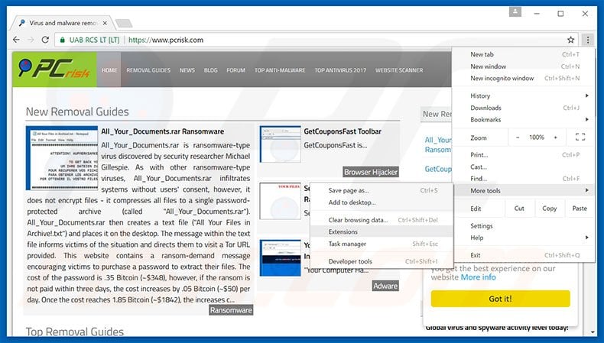This screenshot has width=604, height=343.
Task: Click the blue-screen adware article thumbnail
Action: [281, 258]
